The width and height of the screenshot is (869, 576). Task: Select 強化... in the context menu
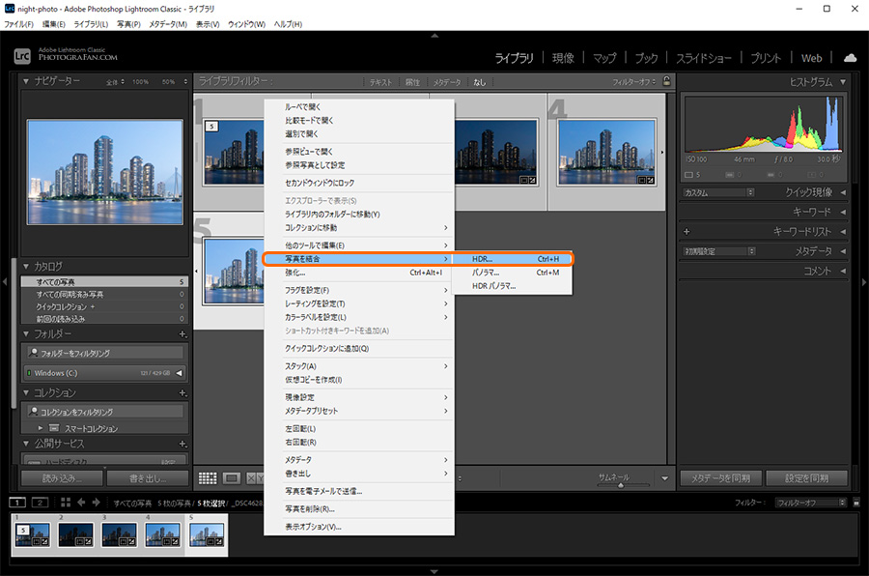tap(359, 273)
